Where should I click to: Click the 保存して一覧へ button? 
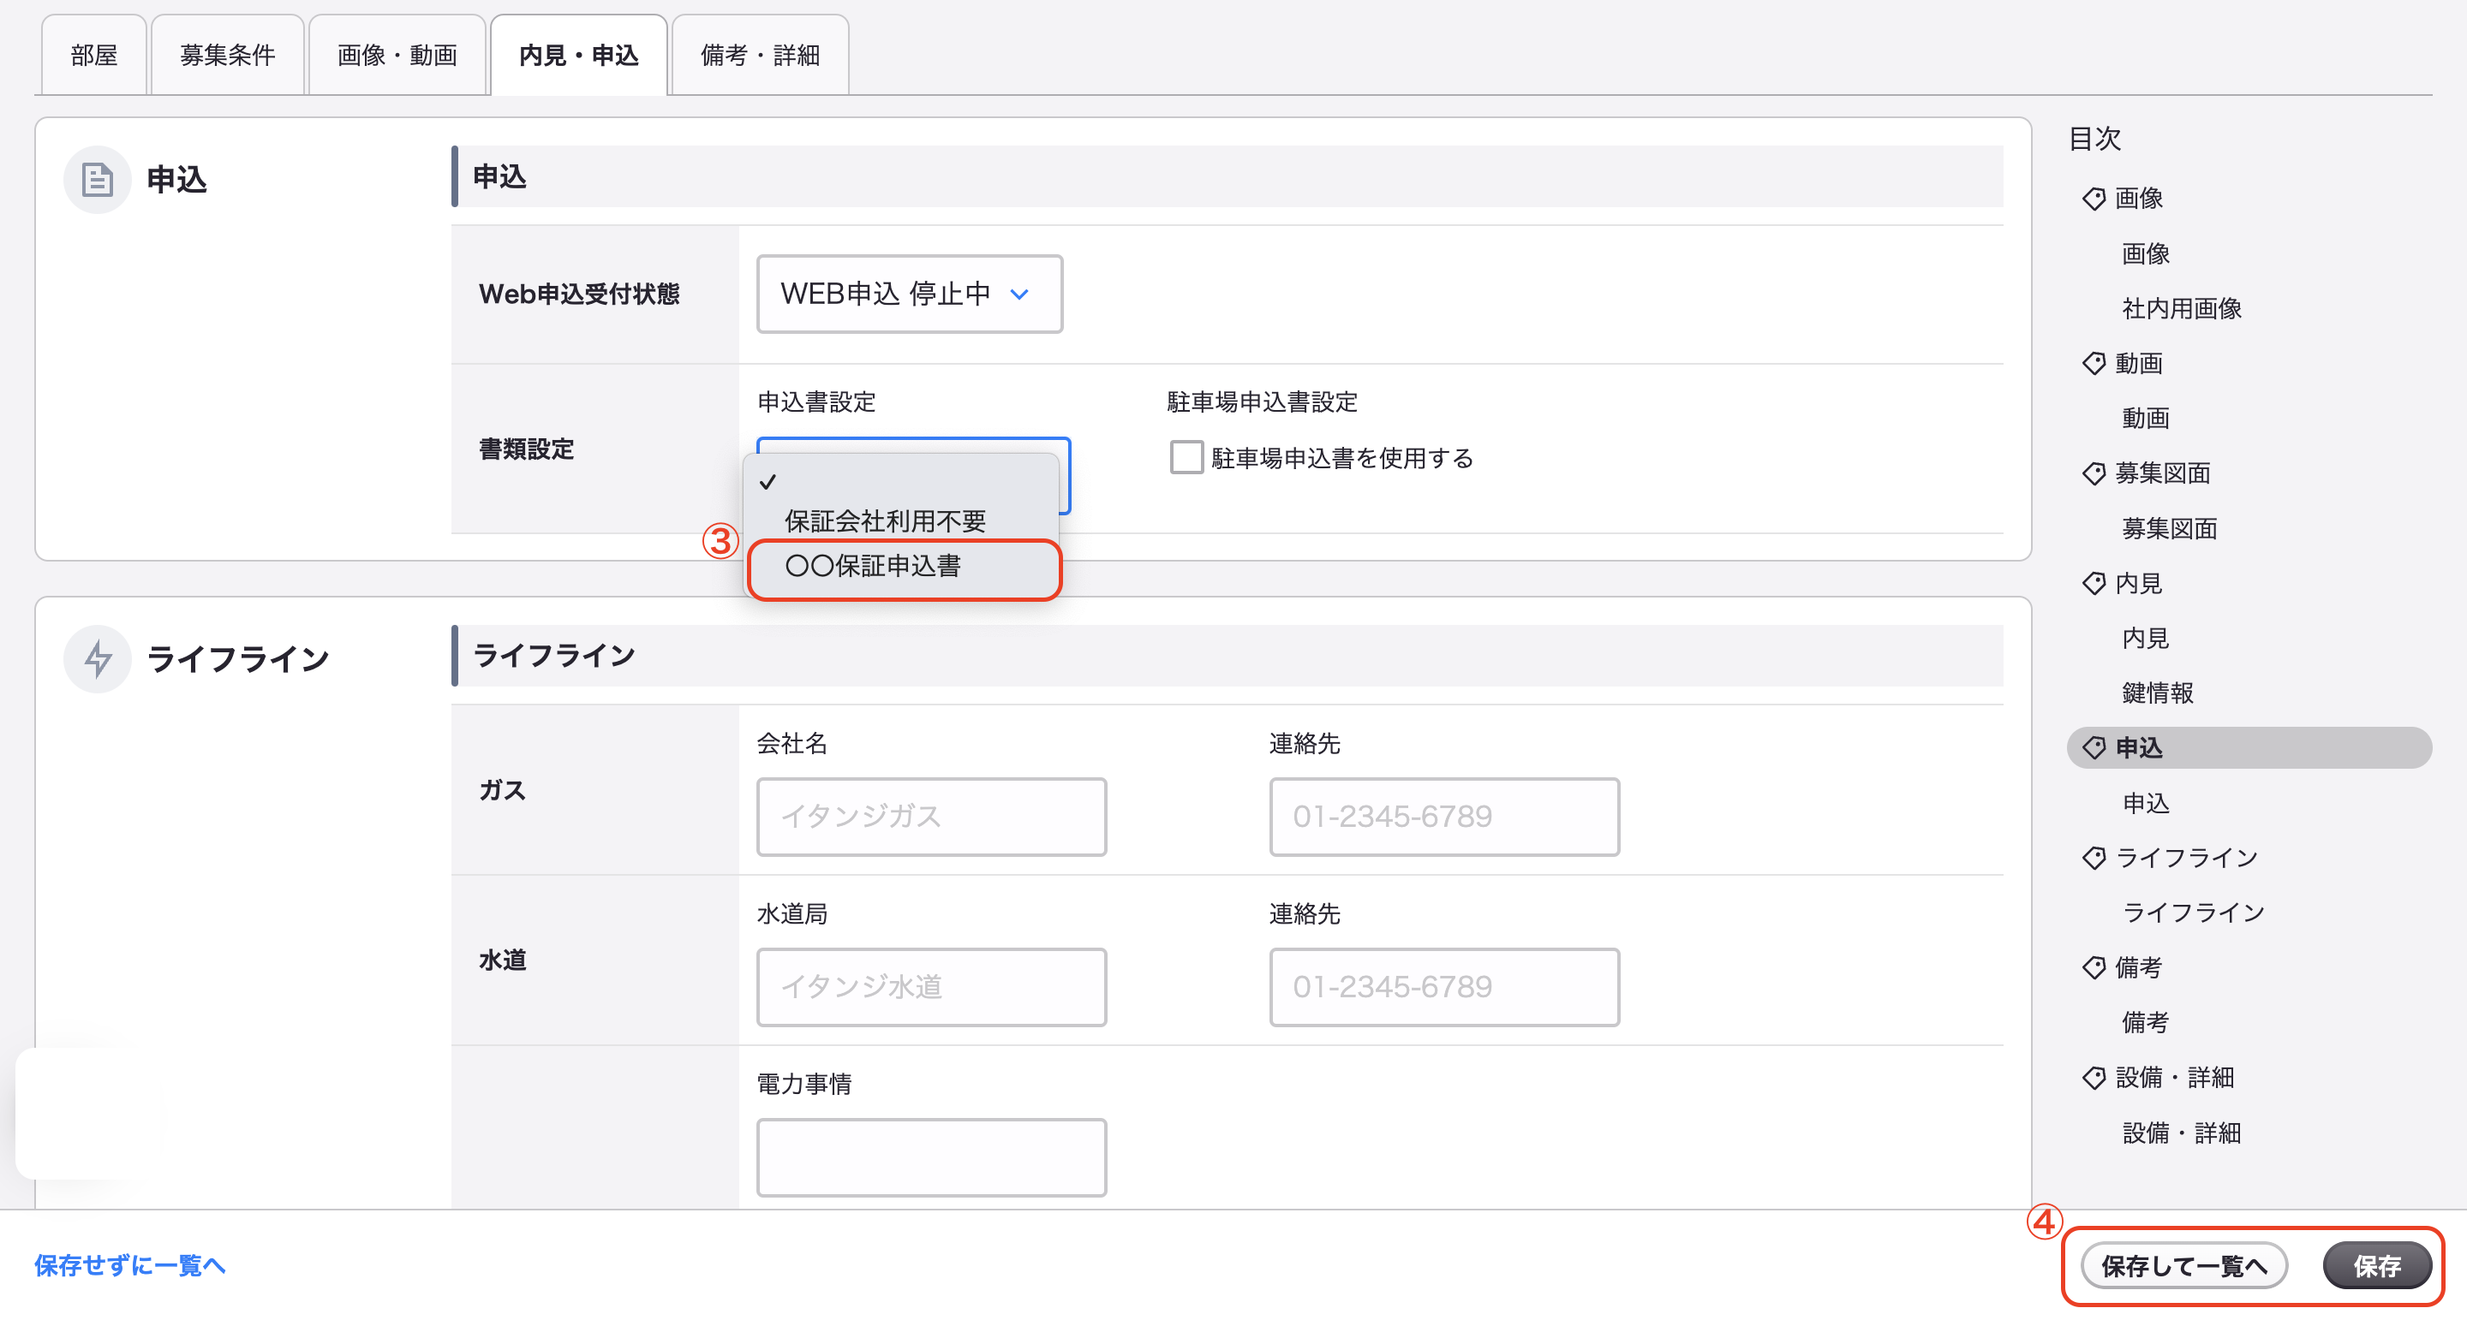point(2184,1265)
